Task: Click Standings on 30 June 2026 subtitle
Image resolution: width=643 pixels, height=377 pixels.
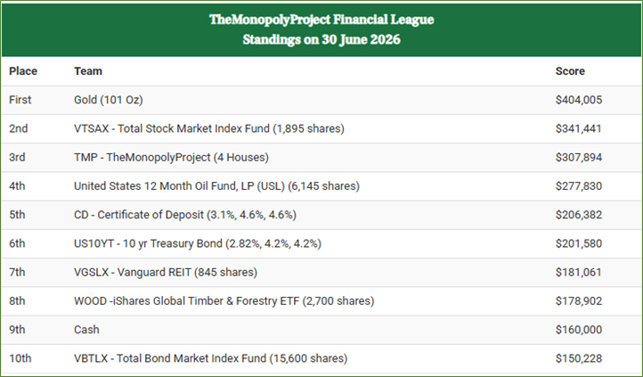Action: tap(321, 39)
